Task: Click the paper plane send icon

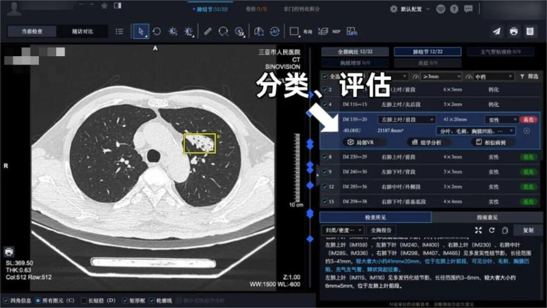Action: tap(496, 31)
